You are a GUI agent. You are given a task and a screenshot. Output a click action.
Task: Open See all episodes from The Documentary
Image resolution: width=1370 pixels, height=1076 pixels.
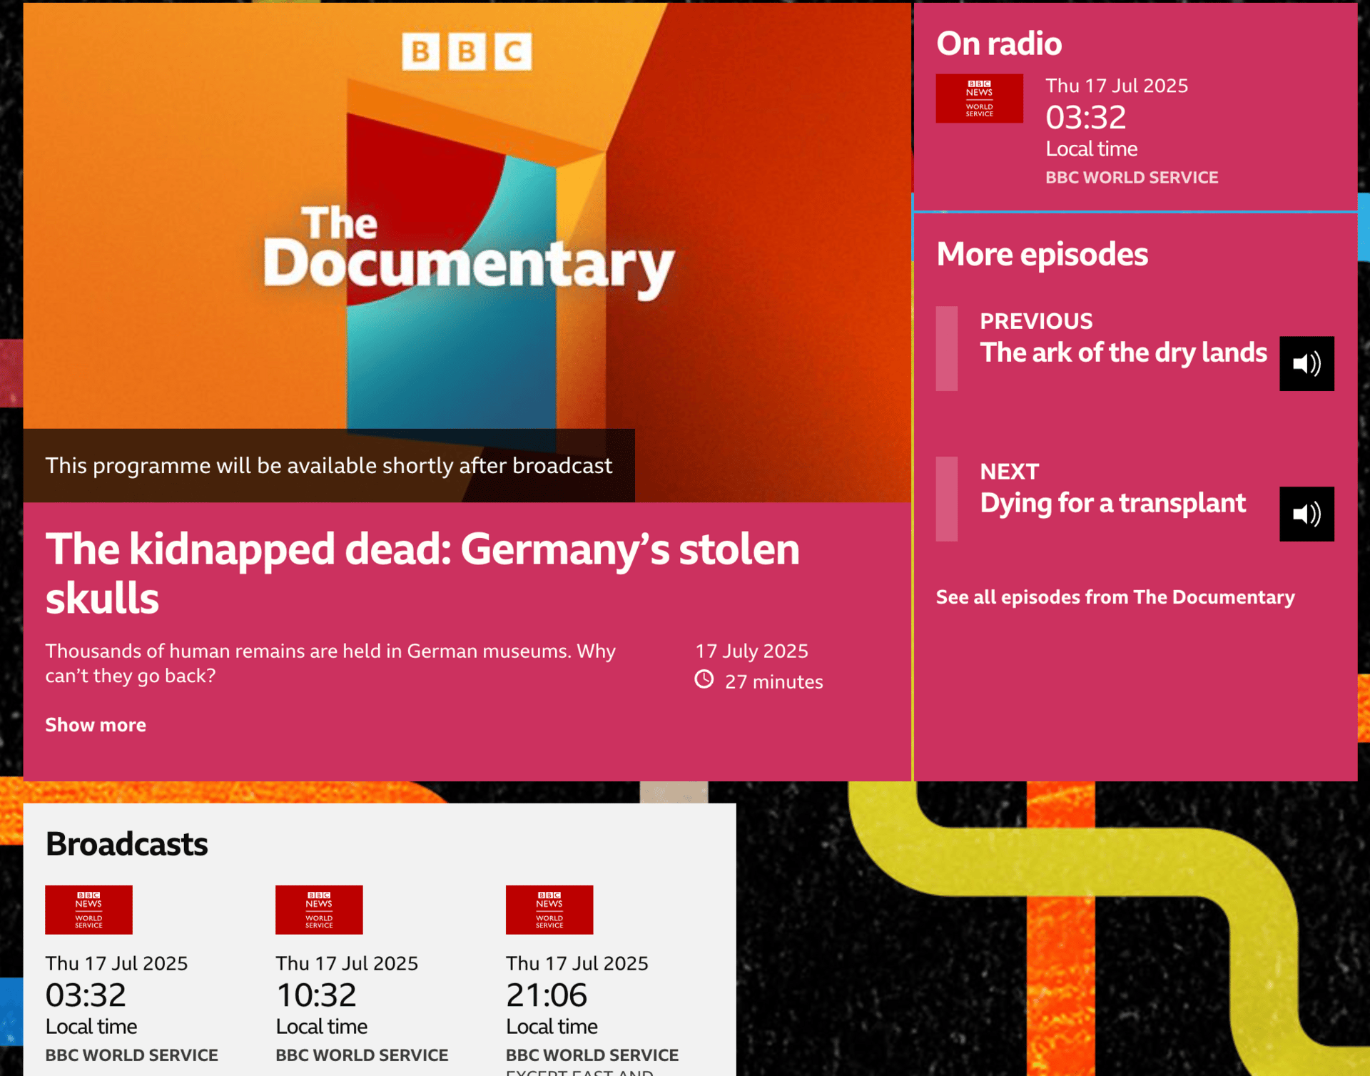(1115, 597)
